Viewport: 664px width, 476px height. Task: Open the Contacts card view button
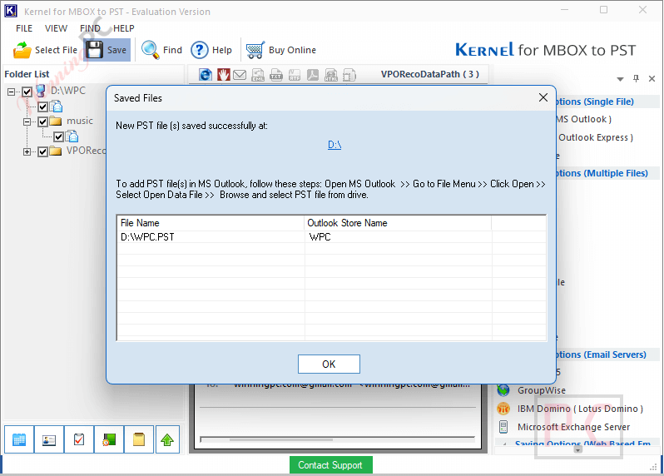[x=49, y=439]
